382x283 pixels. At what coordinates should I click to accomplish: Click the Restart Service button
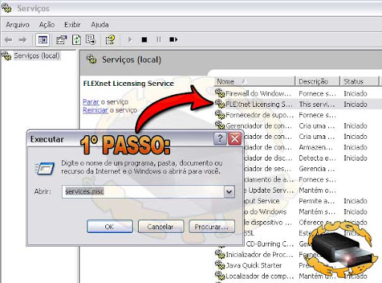tap(173, 40)
